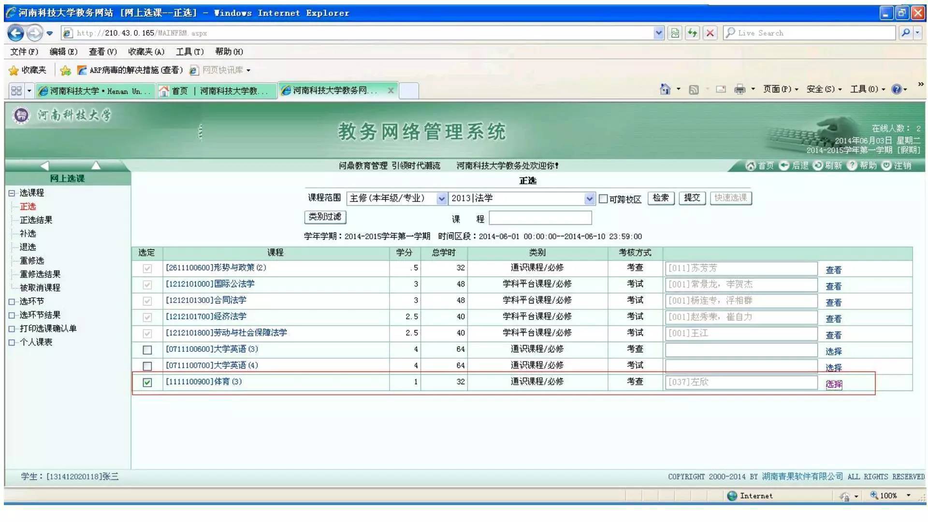The image size is (928, 522).
Task: Click the 刷新 refresh icon
Action: (817, 165)
